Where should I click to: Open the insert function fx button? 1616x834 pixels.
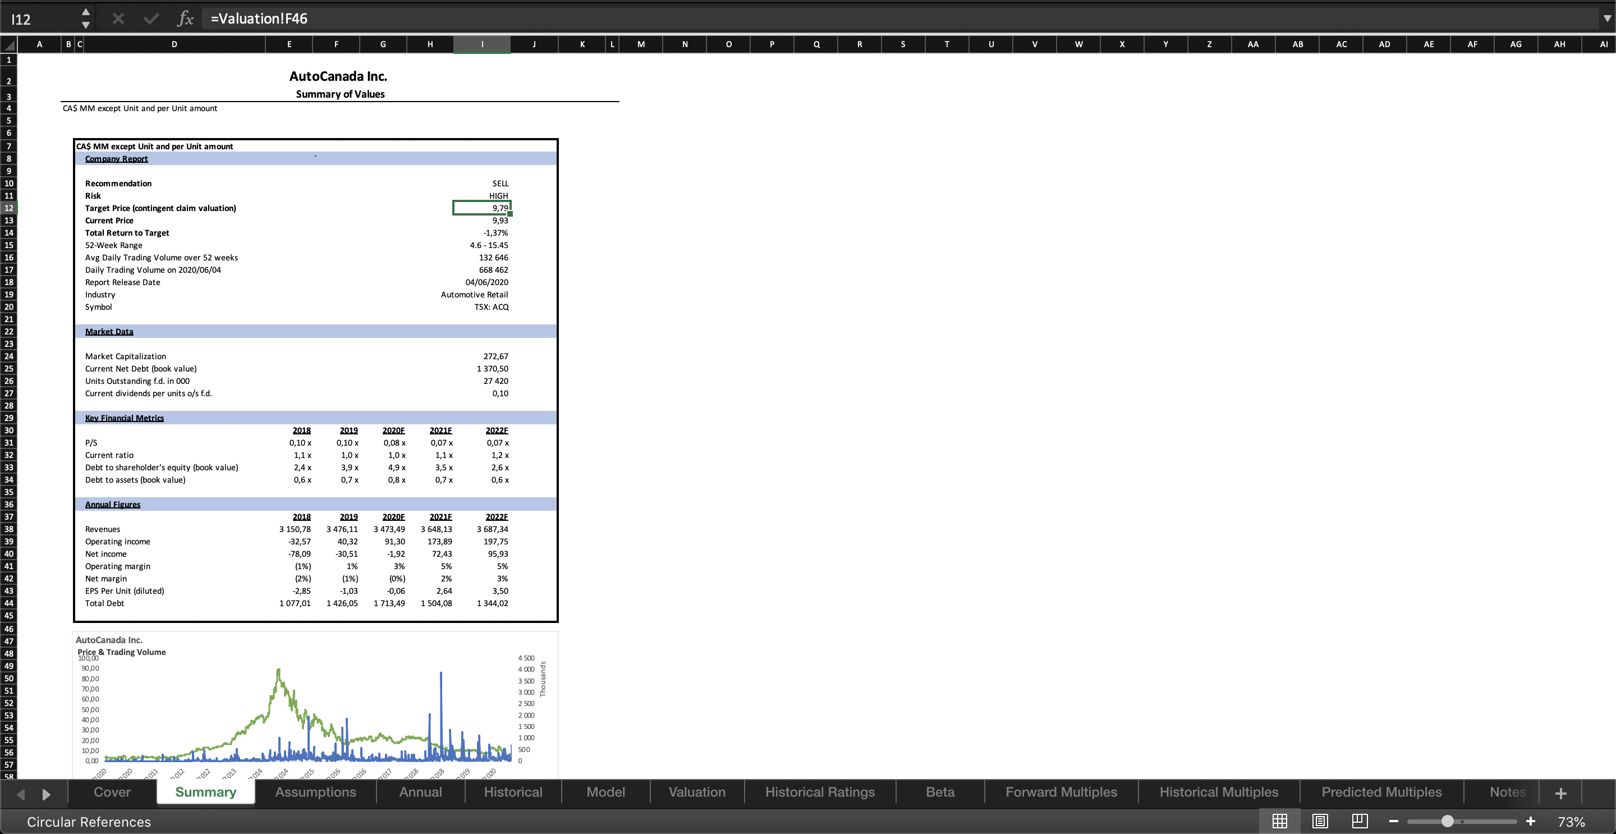point(185,19)
